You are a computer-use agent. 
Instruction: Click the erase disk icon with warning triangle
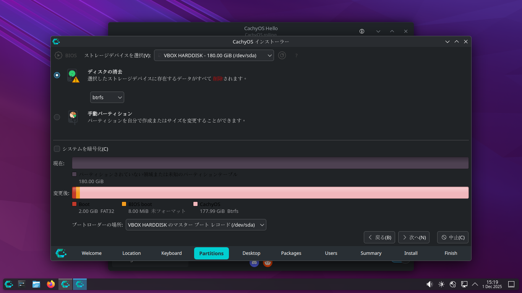pos(73,76)
